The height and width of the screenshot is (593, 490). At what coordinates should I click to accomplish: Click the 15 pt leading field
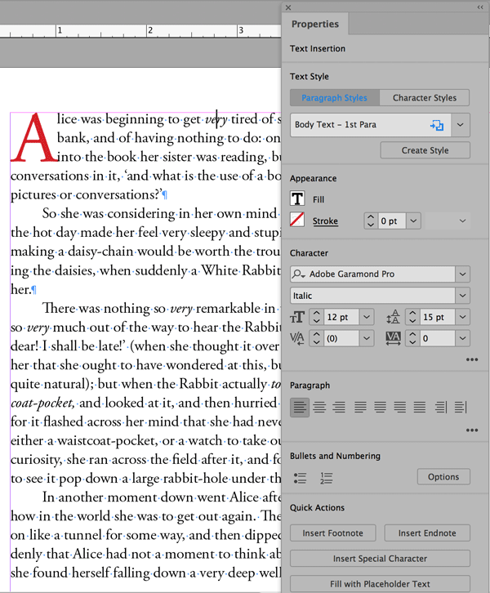(x=437, y=317)
